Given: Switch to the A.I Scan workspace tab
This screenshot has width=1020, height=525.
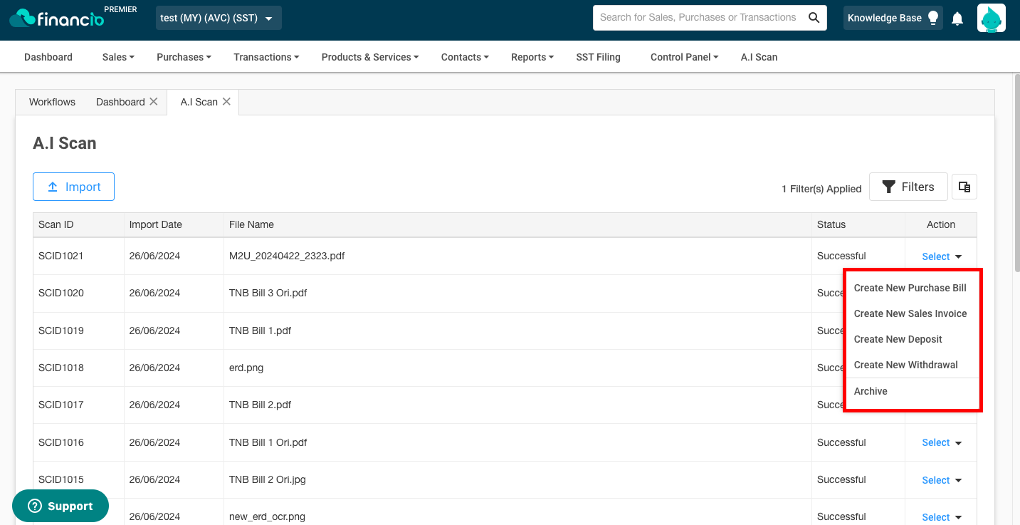Looking at the screenshot, I should pyautogui.click(x=199, y=102).
